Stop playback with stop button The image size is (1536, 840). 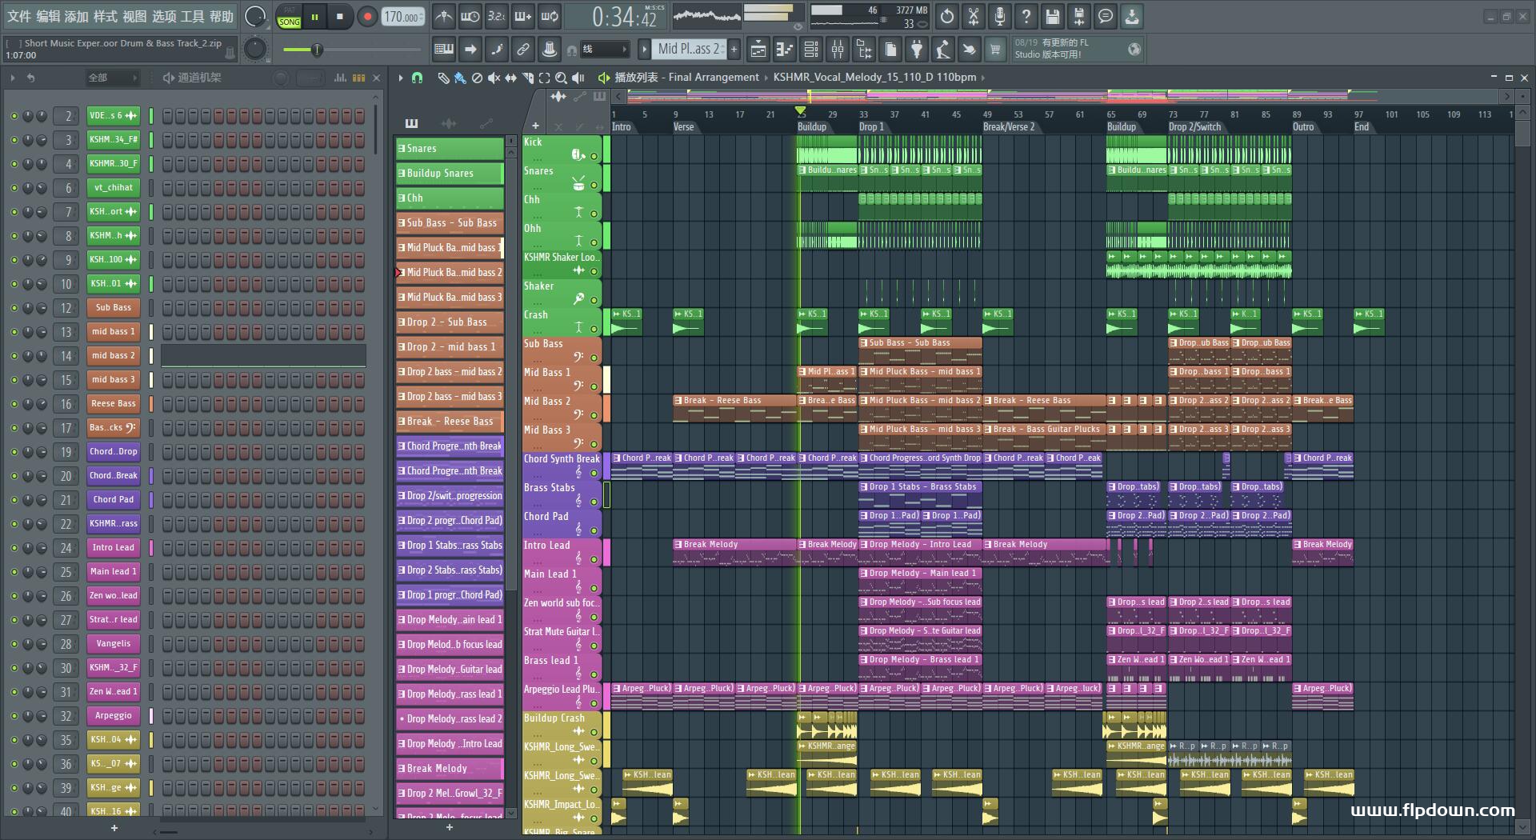(340, 17)
